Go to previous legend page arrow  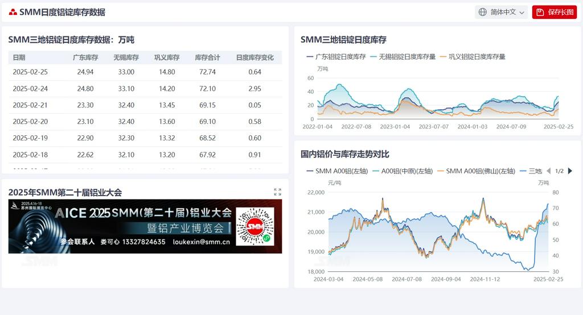pos(548,171)
